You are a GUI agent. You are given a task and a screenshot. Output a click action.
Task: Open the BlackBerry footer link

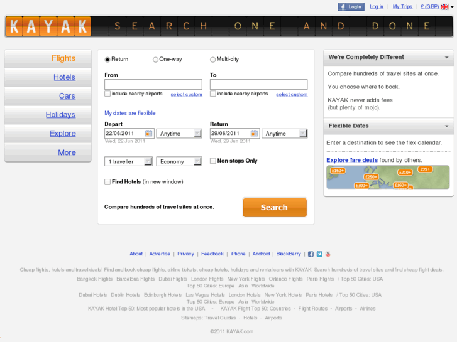coord(289,254)
